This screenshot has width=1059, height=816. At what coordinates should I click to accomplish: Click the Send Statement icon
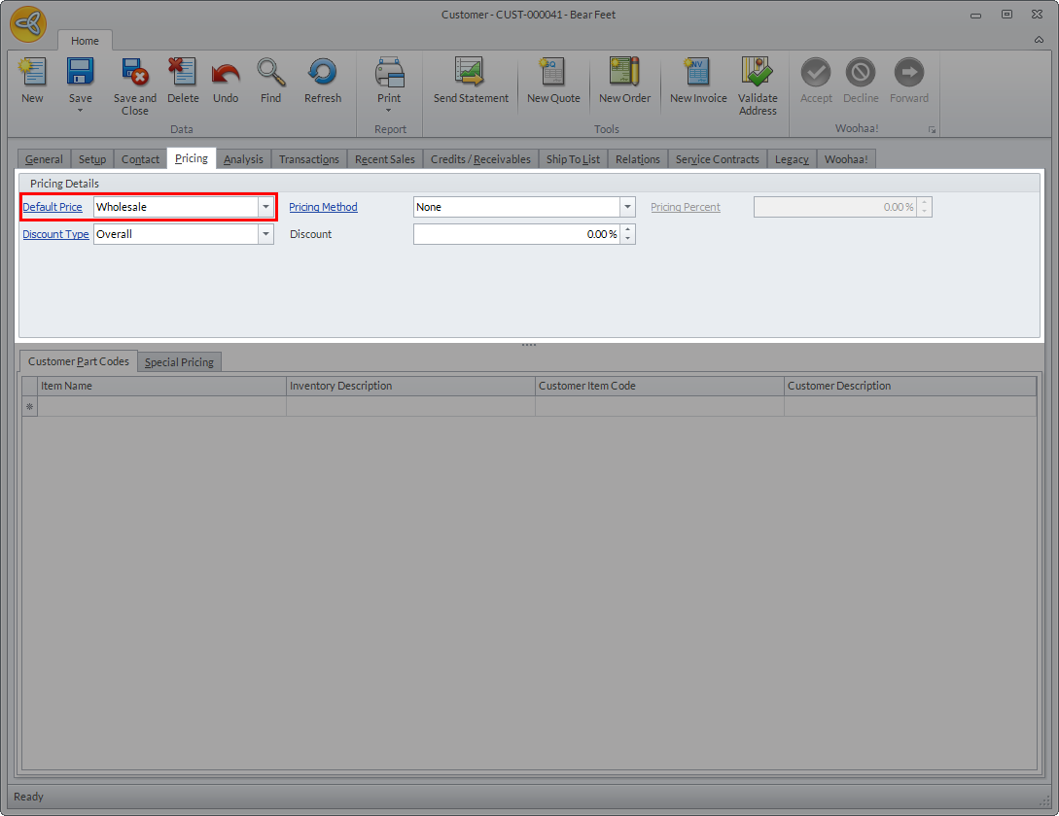[x=471, y=74]
